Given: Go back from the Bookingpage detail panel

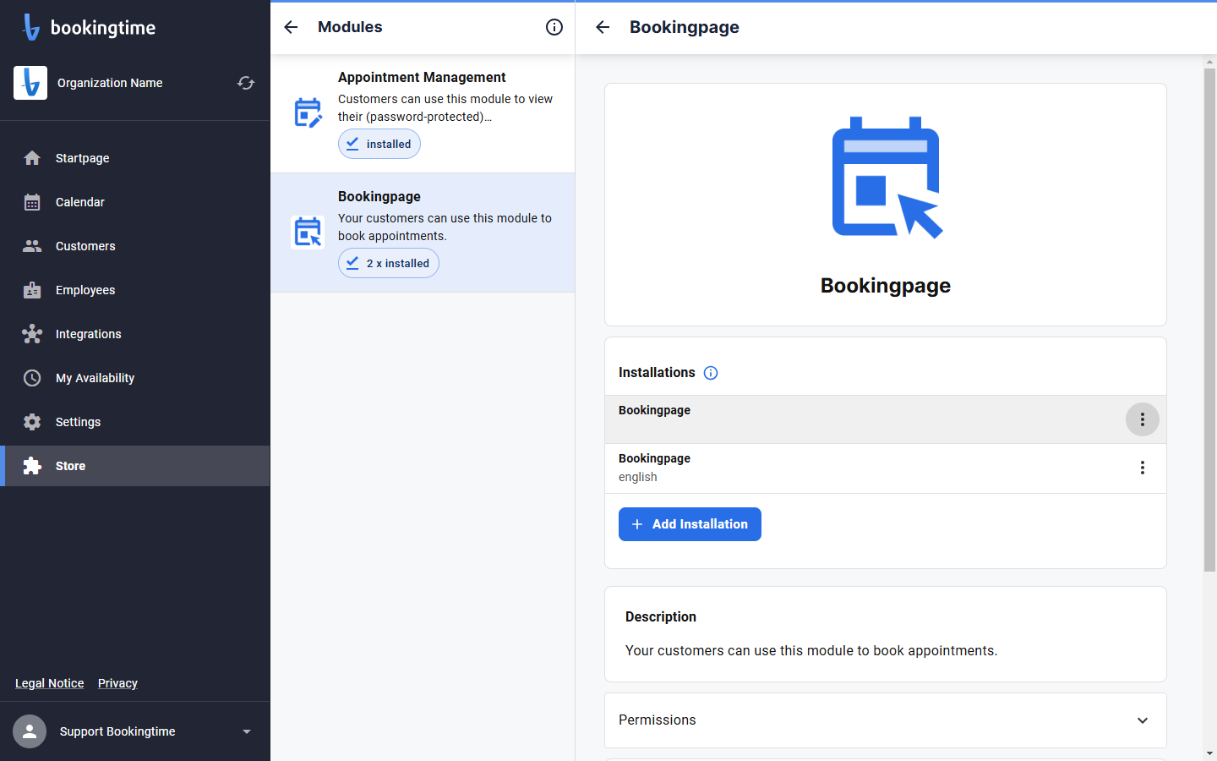Looking at the screenshot, I should point(603,27).
